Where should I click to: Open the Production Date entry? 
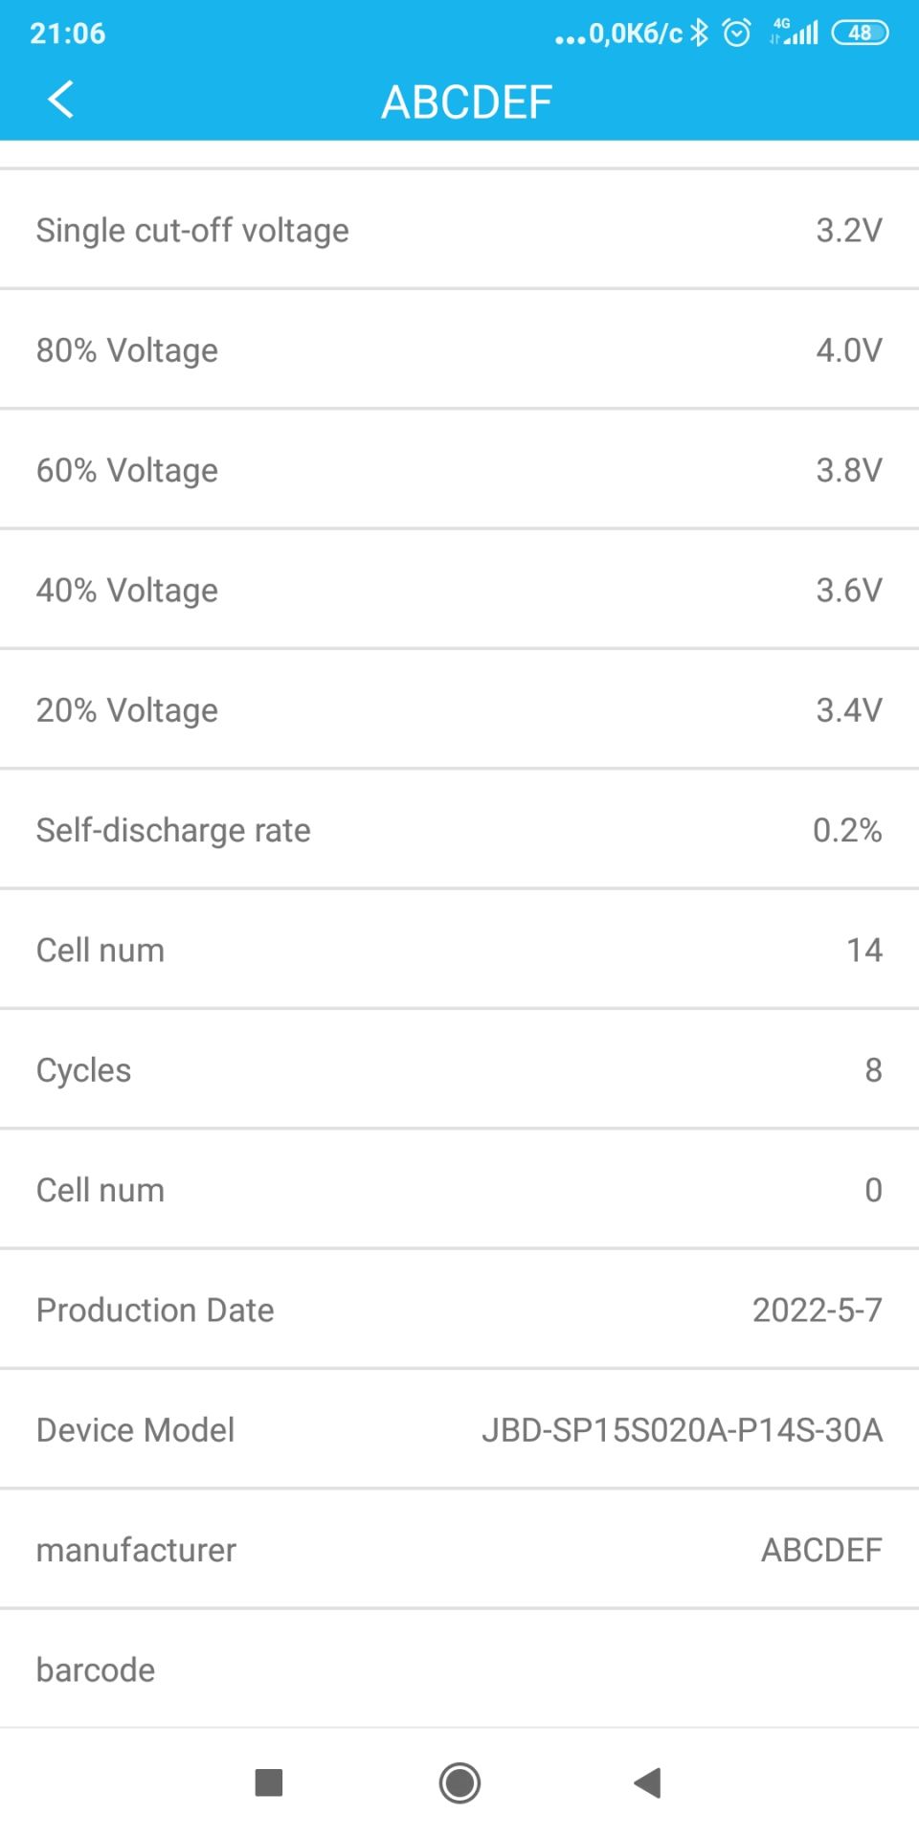459,1310
